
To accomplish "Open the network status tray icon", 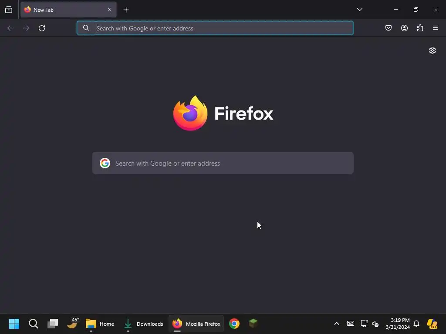I will point(365,324).
